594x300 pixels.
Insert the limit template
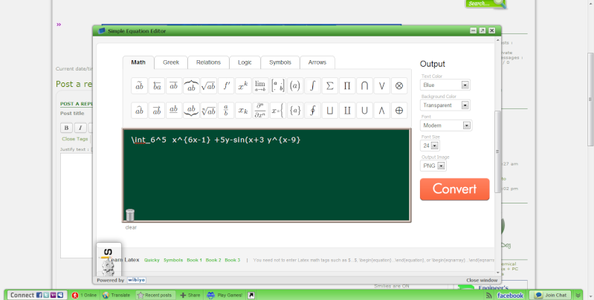coord(260,86)
